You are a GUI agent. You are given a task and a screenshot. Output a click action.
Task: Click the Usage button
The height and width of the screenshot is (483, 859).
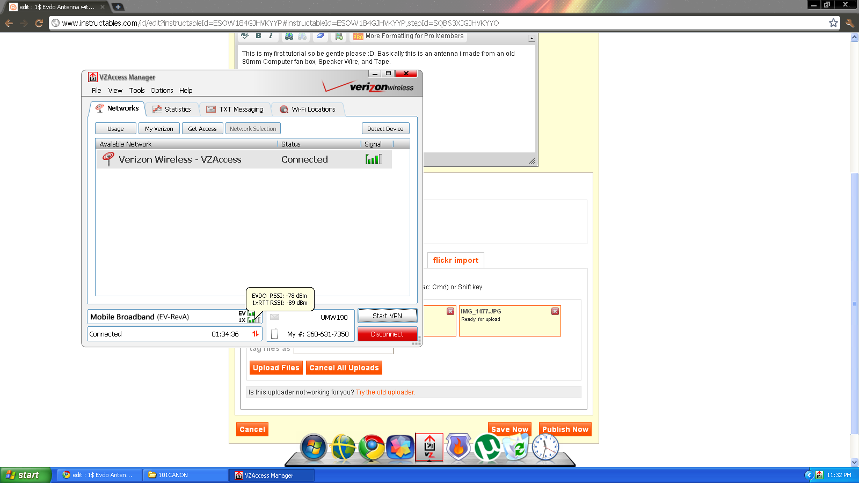pyautogui.click(x=115, y=129)
